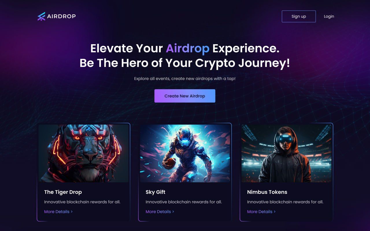Open the tiger artwork thumbnail
This screenshot has width=370, height=231.
84,153
